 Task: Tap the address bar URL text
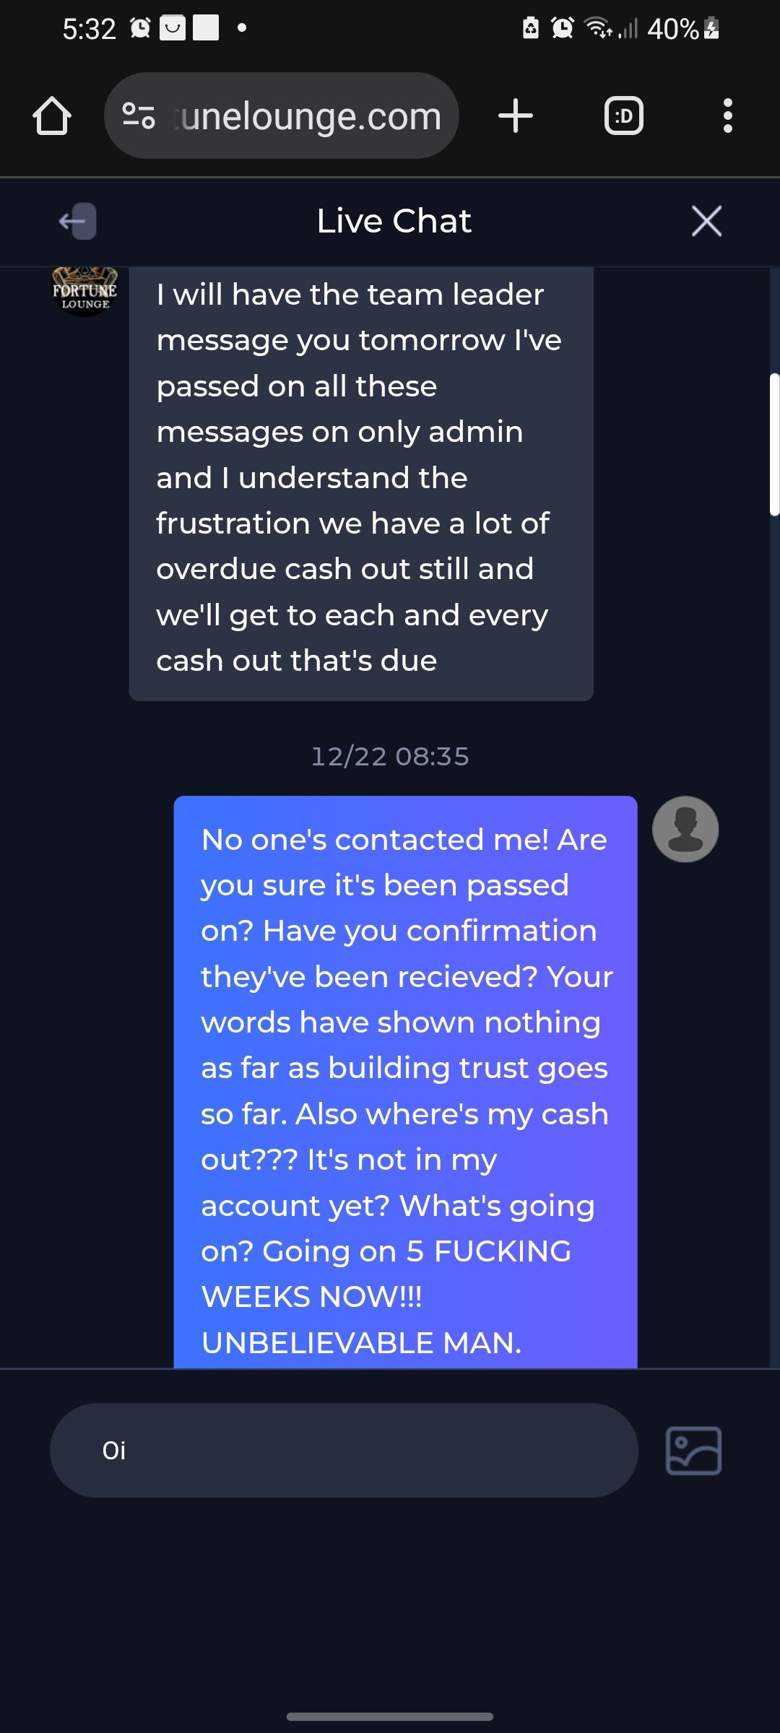[x=311, y=116]
